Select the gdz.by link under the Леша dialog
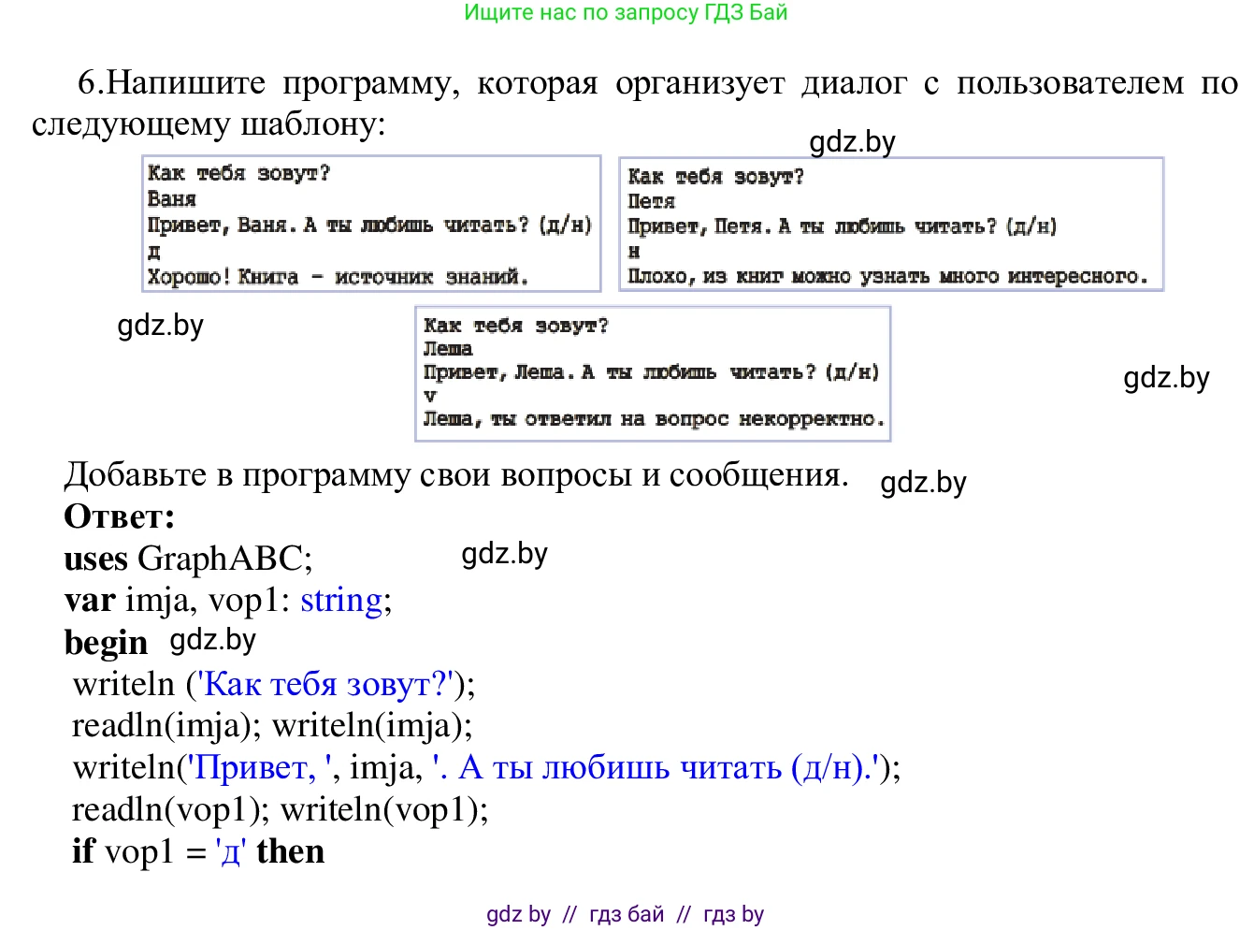Viewport: 1254px width, 930px height. tap(161, 325)
